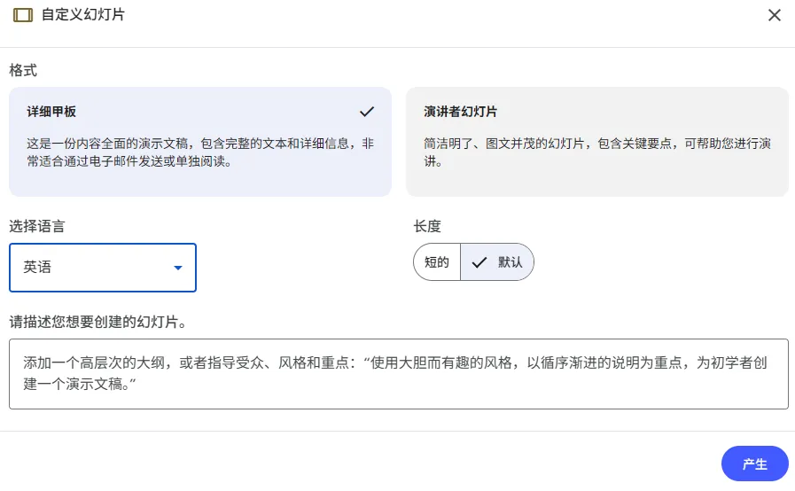This screenshot has width=795, height=491.
Task: Click the blue dropdown arrow for language
Action: pos(178,268)
